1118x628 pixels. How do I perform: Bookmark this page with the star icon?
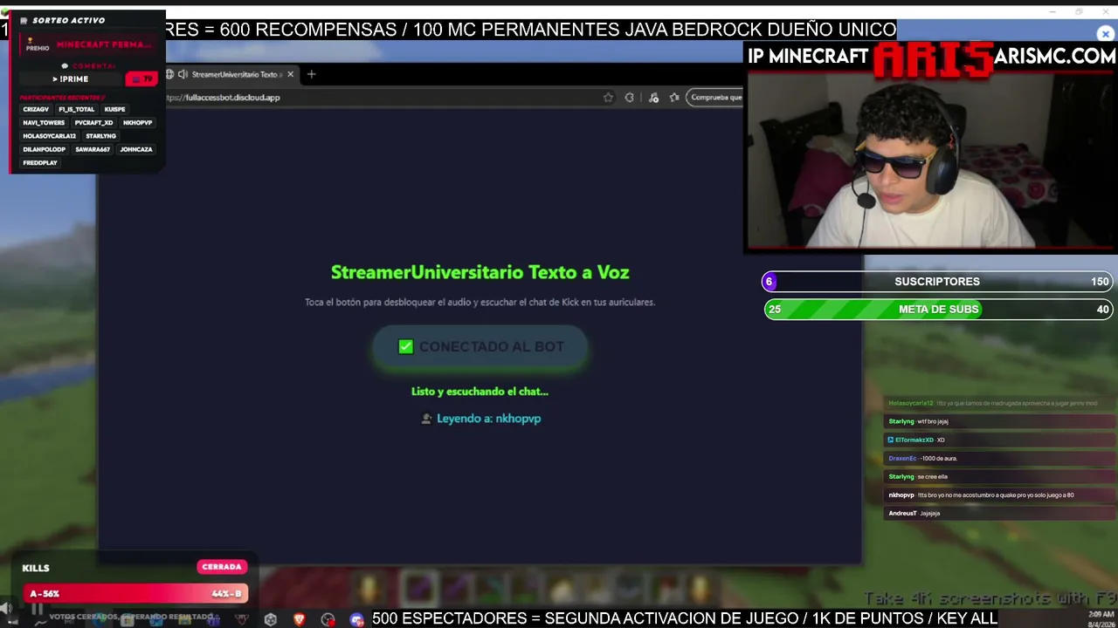click(x=608, y=98)
